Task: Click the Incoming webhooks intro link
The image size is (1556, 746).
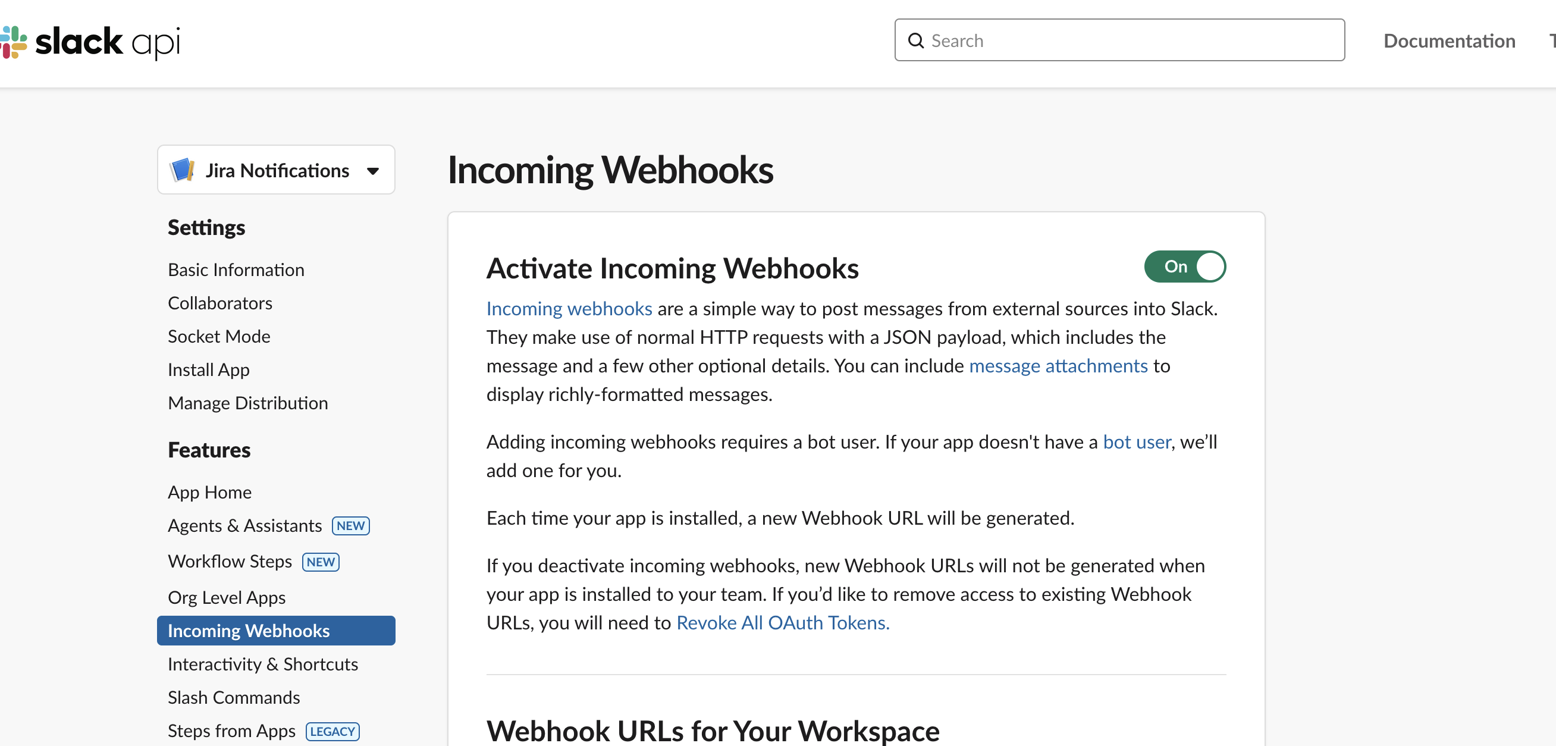Action: tap(569, 308)
